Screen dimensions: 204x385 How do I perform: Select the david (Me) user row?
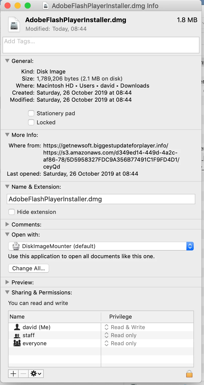tap(101, 327)
